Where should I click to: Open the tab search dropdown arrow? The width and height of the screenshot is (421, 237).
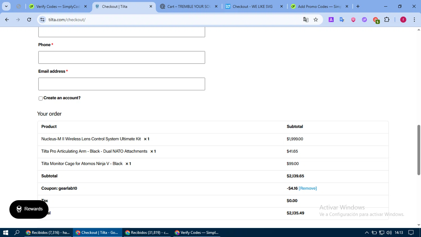tap(6, 6)
